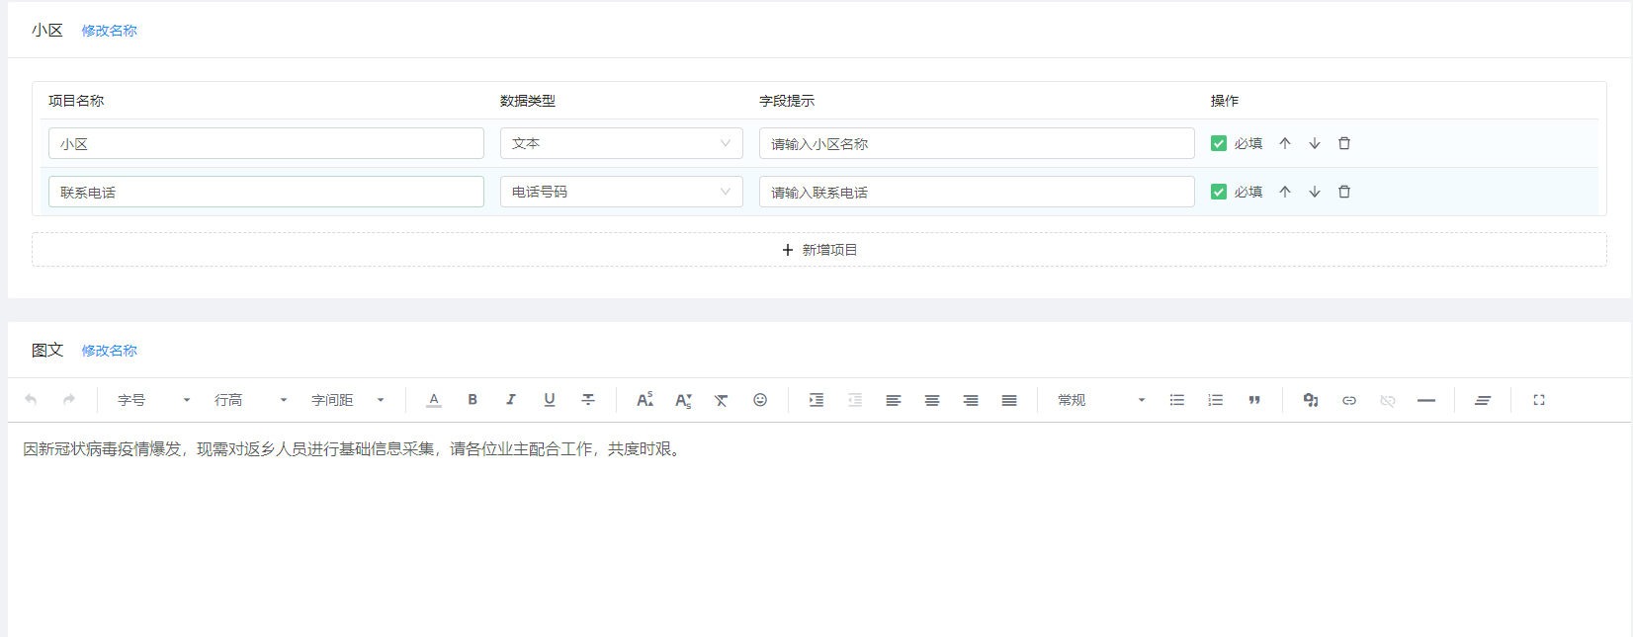Click the 字段提示 column header
This screenshot has width=1633, height=637.
(787, 101)
